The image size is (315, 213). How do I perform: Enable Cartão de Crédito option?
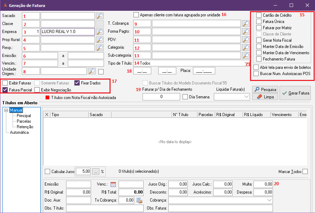(x=259, y=15)
